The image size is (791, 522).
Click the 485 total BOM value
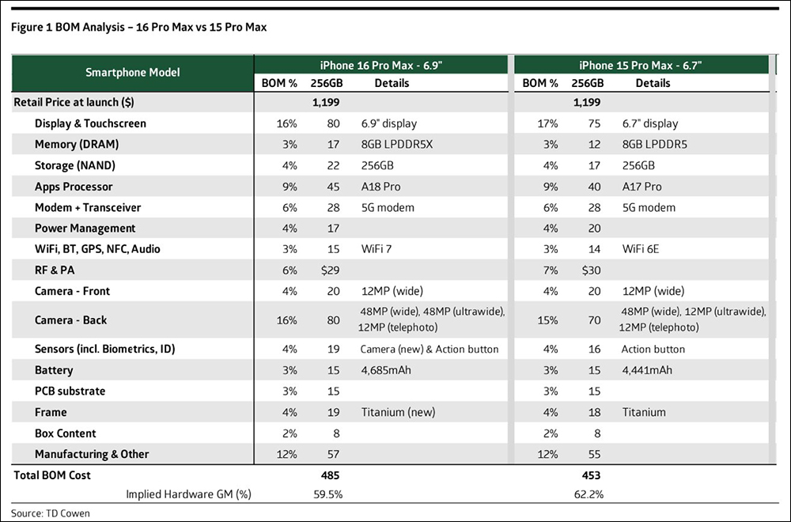pos(330,475)
